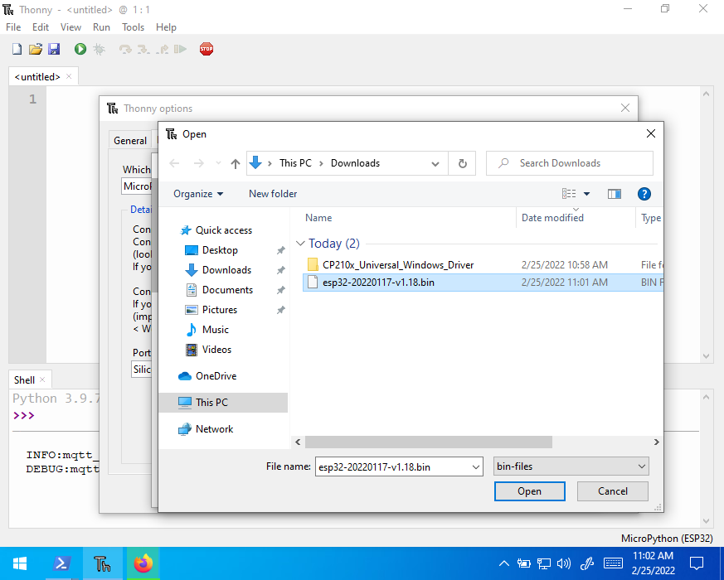Click the red Stop icon in Thonny toolbar
Image resolution: width=724 pixels, height=580 pixels.
click(x=207, y=49)
